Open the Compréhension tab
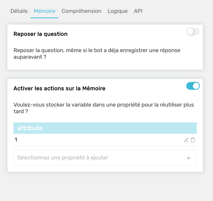 (82, 11)
